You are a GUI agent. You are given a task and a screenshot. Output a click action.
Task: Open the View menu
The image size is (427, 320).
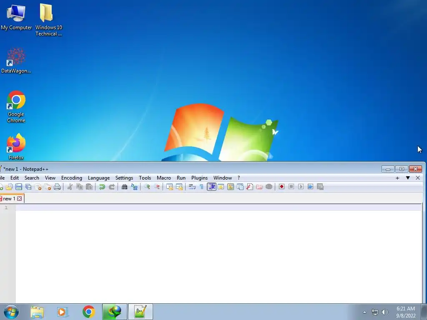pos(50,178)
